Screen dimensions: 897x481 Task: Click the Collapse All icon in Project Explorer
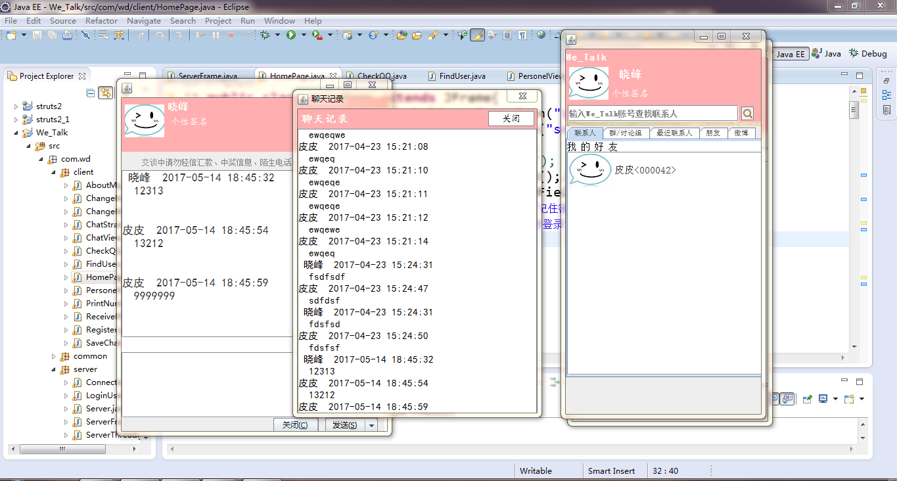click(91, 93)
